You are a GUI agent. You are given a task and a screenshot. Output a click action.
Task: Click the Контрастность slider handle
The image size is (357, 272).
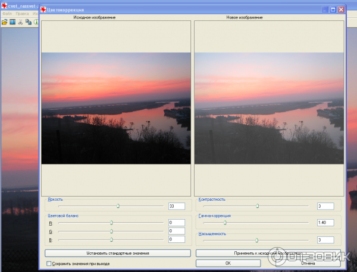click(258, 206)
